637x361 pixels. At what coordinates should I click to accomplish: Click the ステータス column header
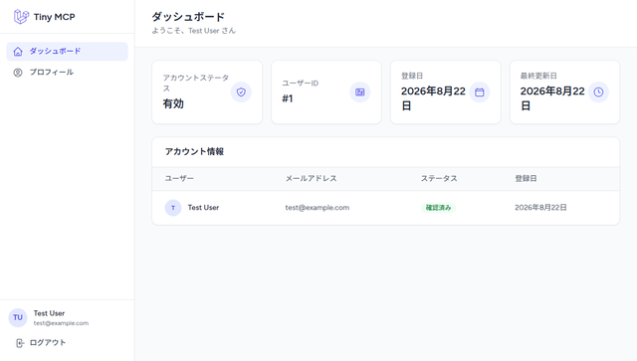(x=439, y=179)
